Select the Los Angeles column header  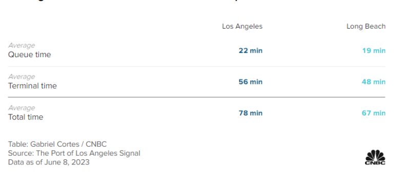point(242,27)
